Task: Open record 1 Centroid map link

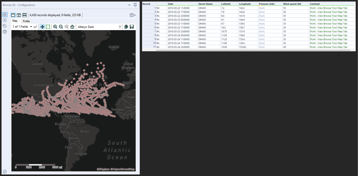Action: point(328,8)
